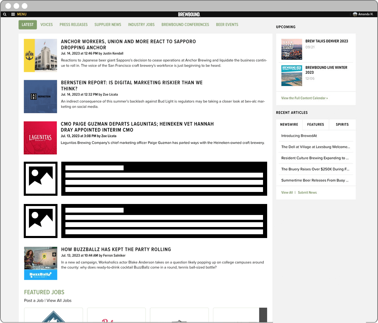The image size is (378, 323).
Task: Open View the Full Content Calendar link
Action: (x=304, y=98)
